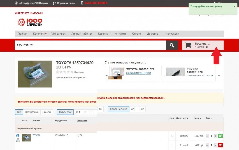
Task: Click the Дополнительная информация link
Action: tap(71, 78)
